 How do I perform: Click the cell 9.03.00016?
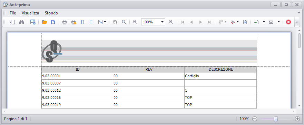coord(77,98)
